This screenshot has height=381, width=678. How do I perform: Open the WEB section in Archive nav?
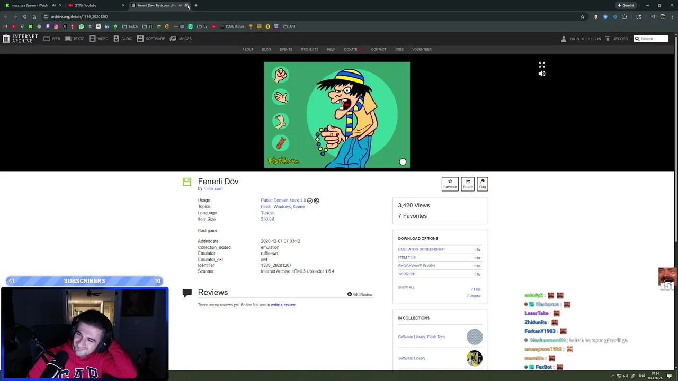tap(52, 39)
